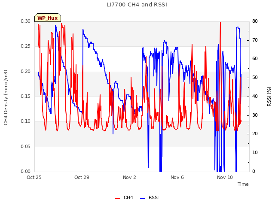Click the Oct 25 date tick label

(34, 177)
